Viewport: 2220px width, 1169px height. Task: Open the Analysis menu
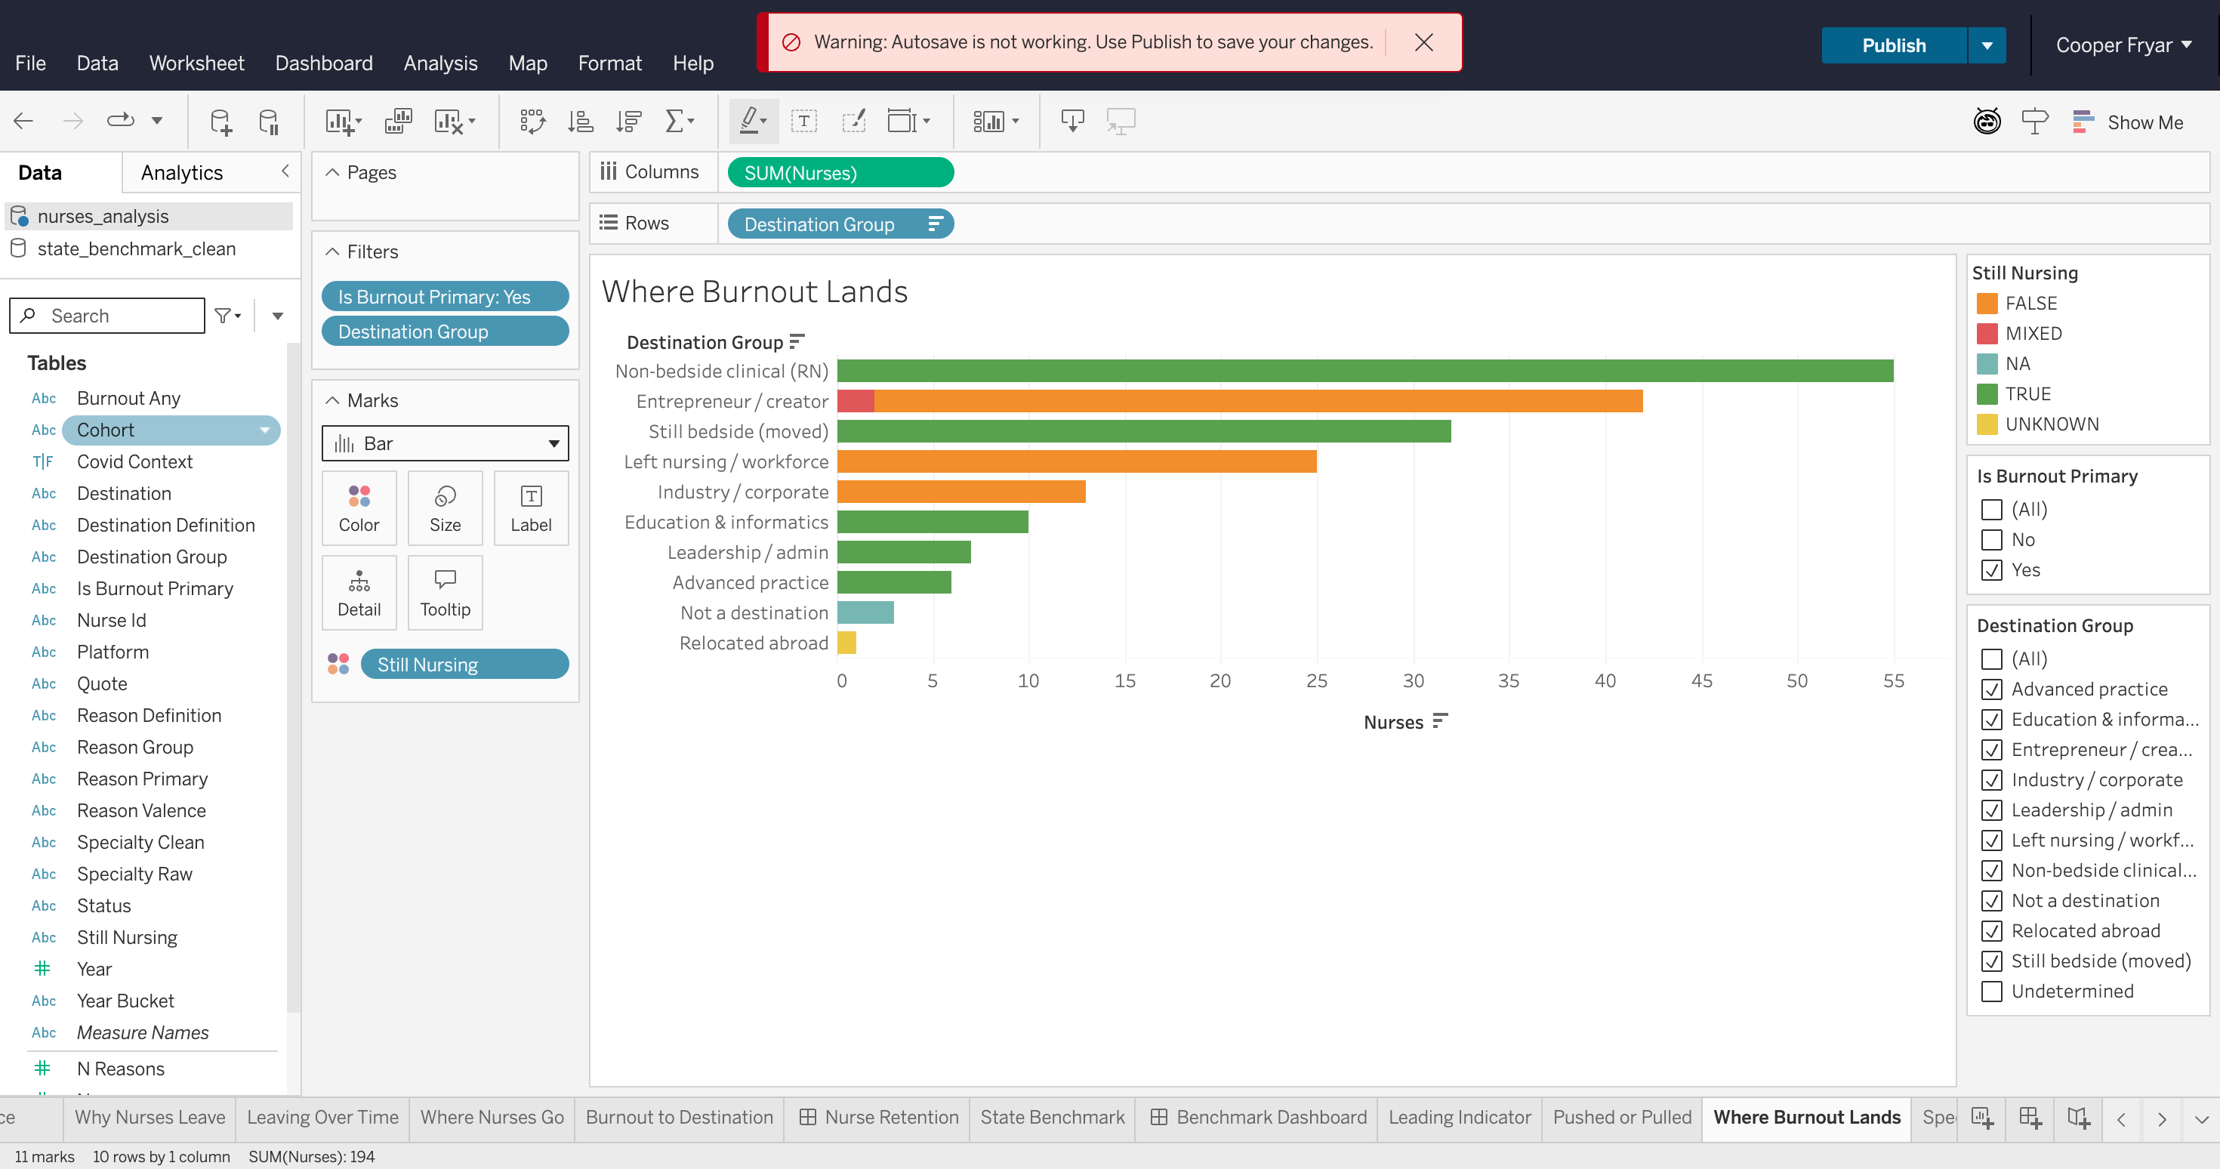pos(440,63)
